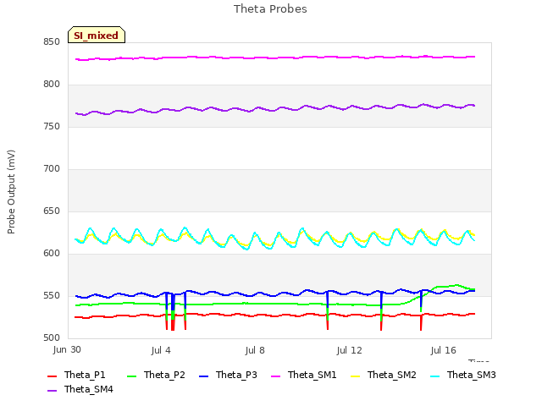The height and width of the screenshot is (406, 542).
Task: Click the 750 y-axis tick label
Action: pyautogui.click(x=52, y=127)
